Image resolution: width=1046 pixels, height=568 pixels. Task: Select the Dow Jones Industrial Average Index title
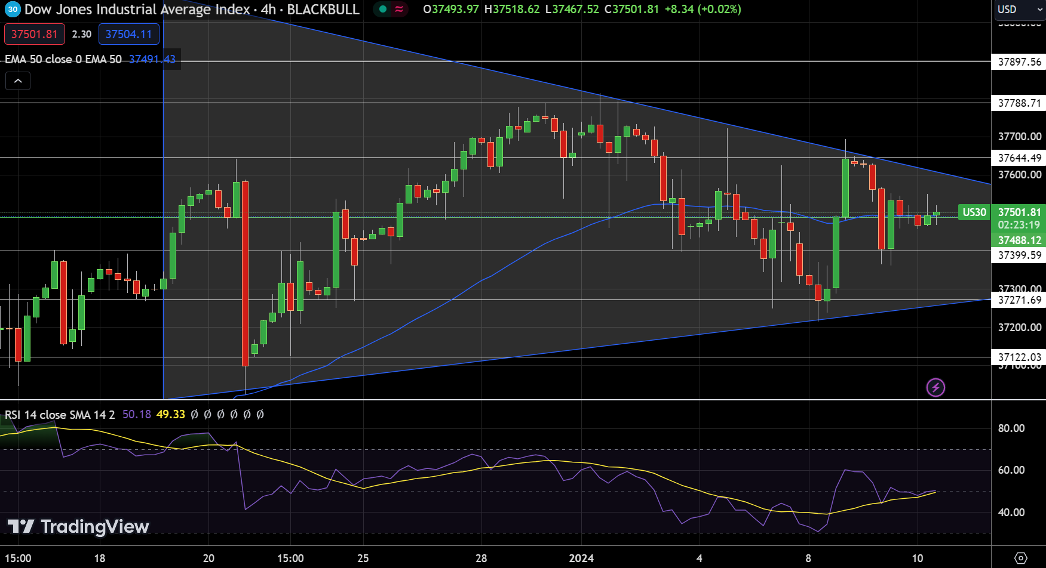(137, 10)
